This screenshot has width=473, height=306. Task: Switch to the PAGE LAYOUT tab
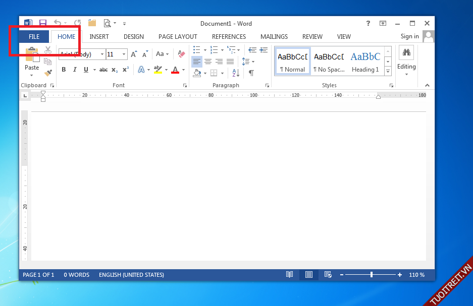(x=178, y=37)
